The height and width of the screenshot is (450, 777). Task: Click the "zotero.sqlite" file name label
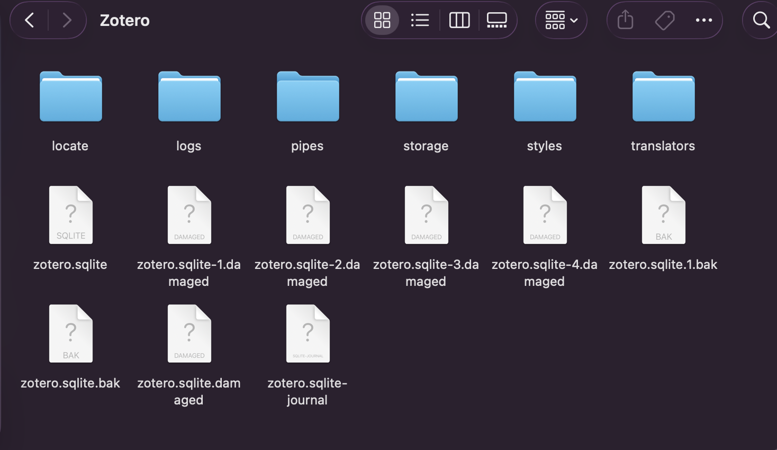[x=70, y=265]
